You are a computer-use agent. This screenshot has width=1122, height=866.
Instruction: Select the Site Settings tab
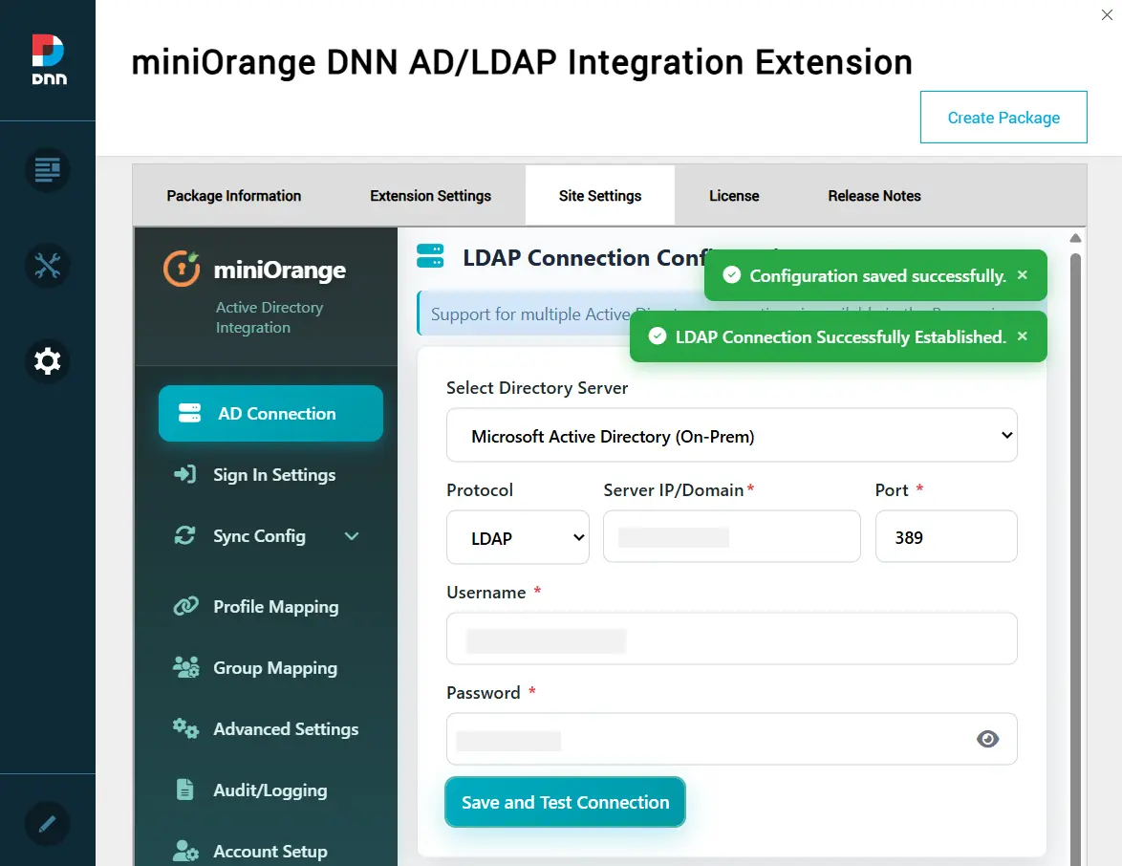tap(599, 195)
